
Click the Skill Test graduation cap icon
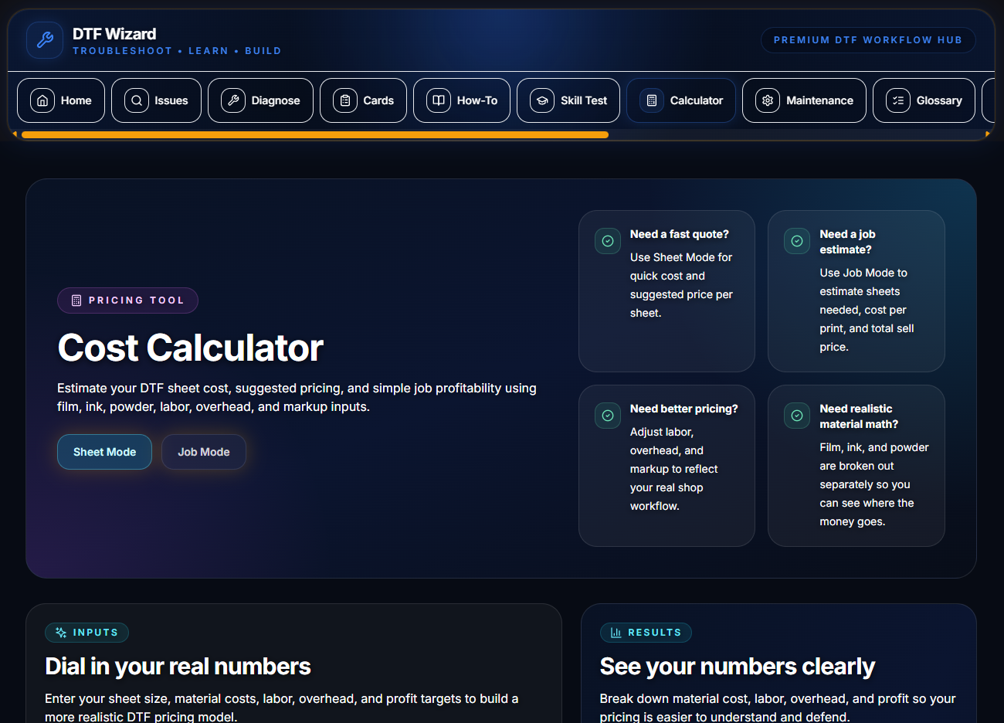542,100
